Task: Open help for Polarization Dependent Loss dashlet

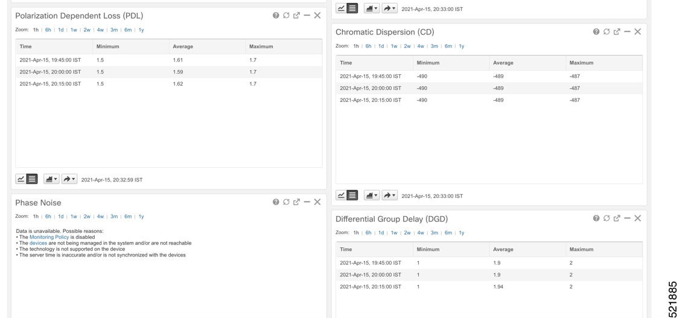Action: (x=276, y=16)
